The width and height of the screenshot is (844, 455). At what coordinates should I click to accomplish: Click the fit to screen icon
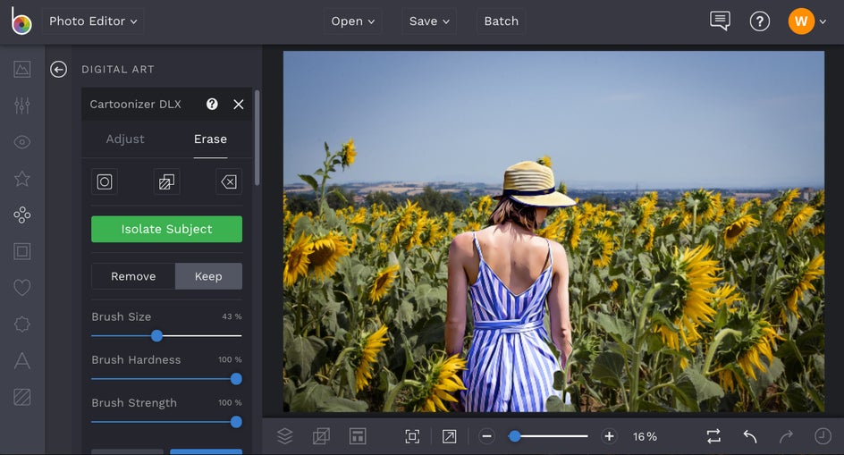point(412,436)
